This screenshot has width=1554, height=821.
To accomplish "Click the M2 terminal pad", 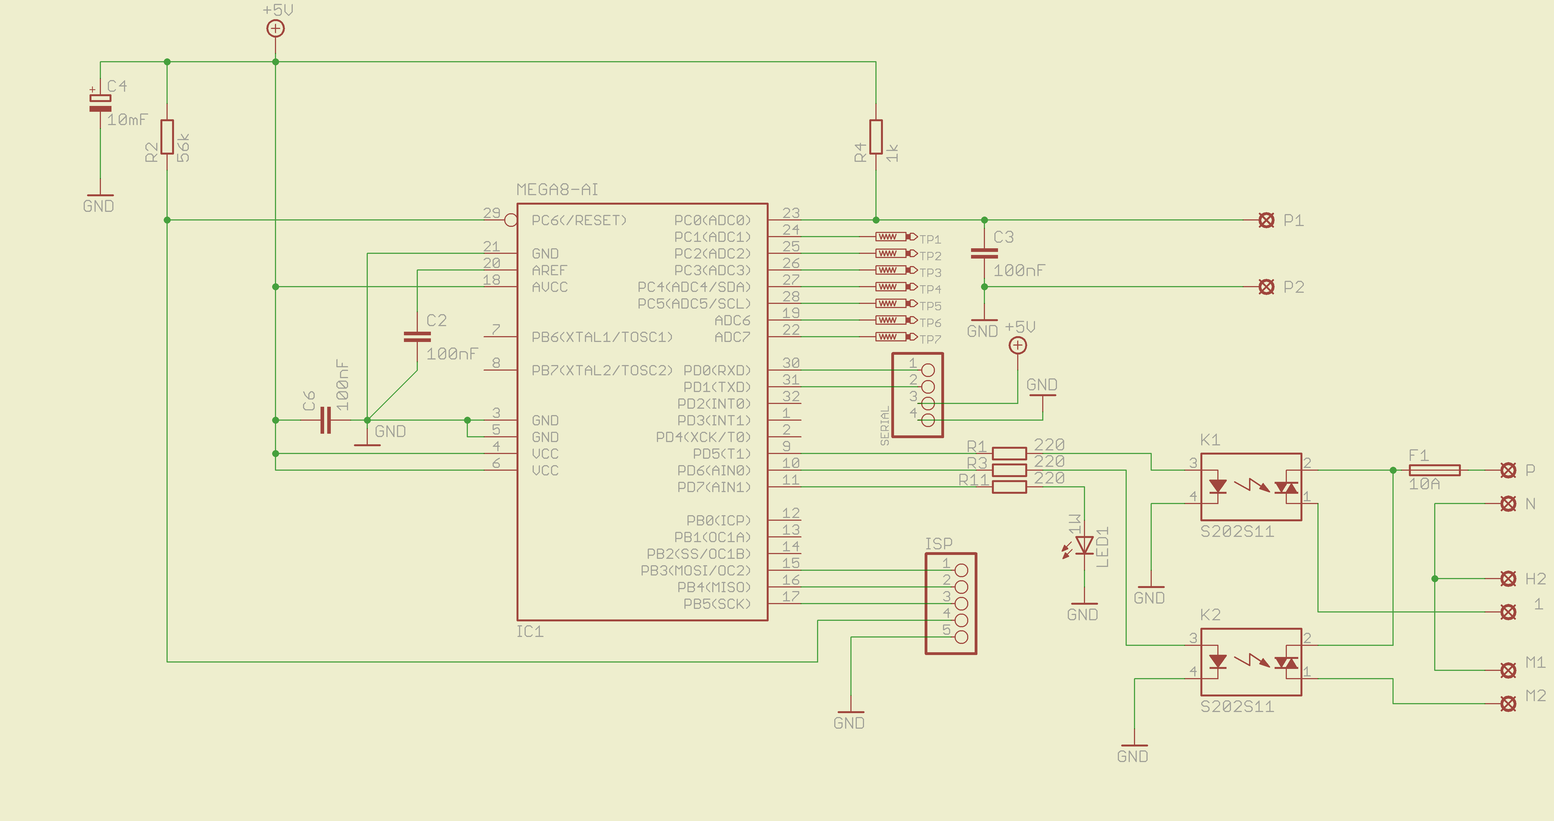I will click(x=1508, y=703).
